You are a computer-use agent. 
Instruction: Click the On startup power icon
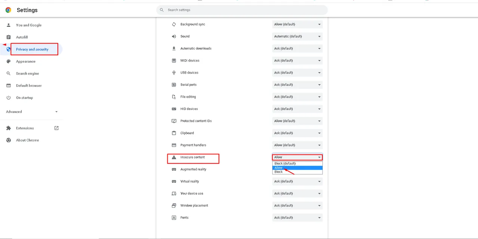(x=8, y=97)
